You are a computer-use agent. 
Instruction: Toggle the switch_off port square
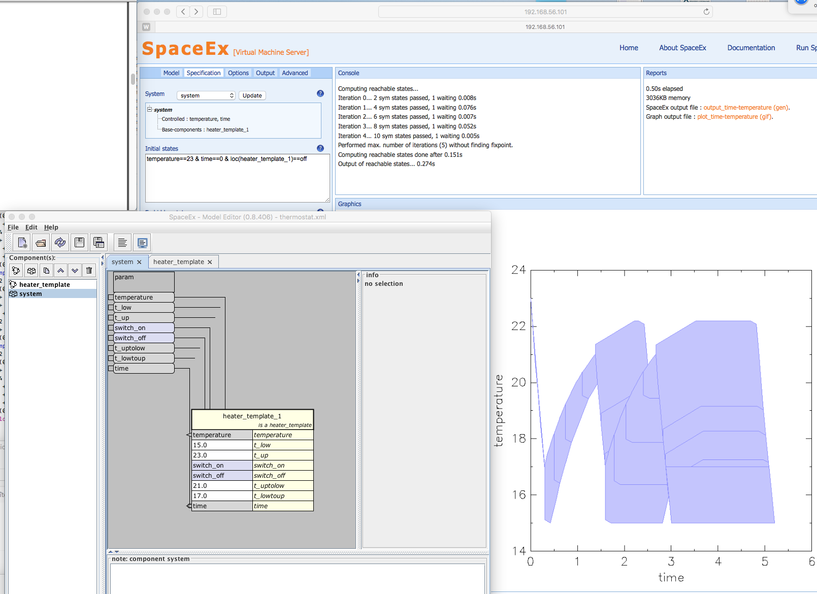(111, 338)
